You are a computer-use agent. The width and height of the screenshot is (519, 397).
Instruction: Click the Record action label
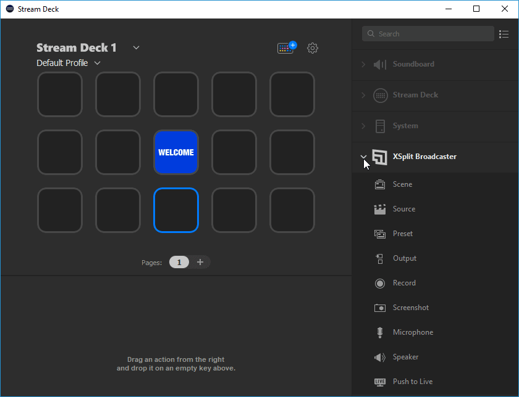click(404, 283)
